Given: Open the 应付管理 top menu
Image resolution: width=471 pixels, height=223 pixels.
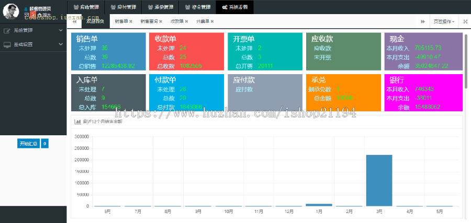Looking at the screenshot, I should [x=123, y=7].
